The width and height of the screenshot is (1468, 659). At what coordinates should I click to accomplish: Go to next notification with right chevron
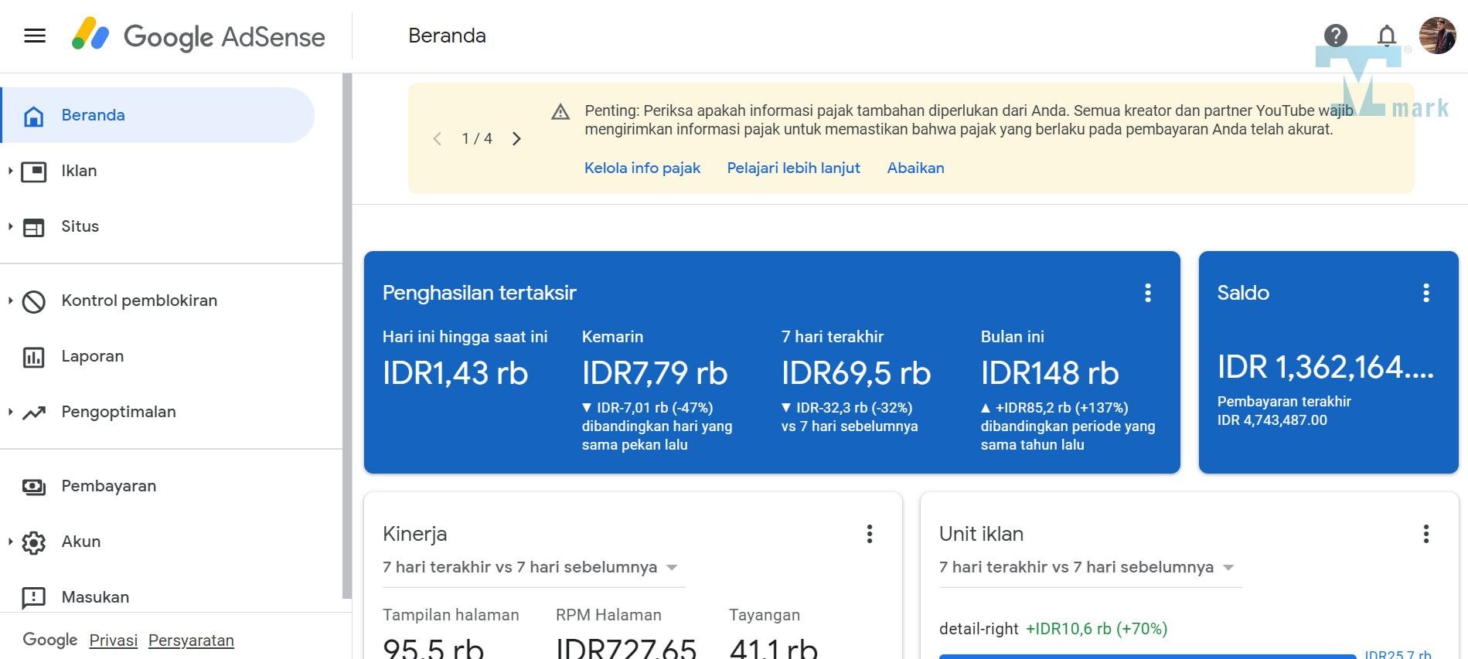pos(516,139)
